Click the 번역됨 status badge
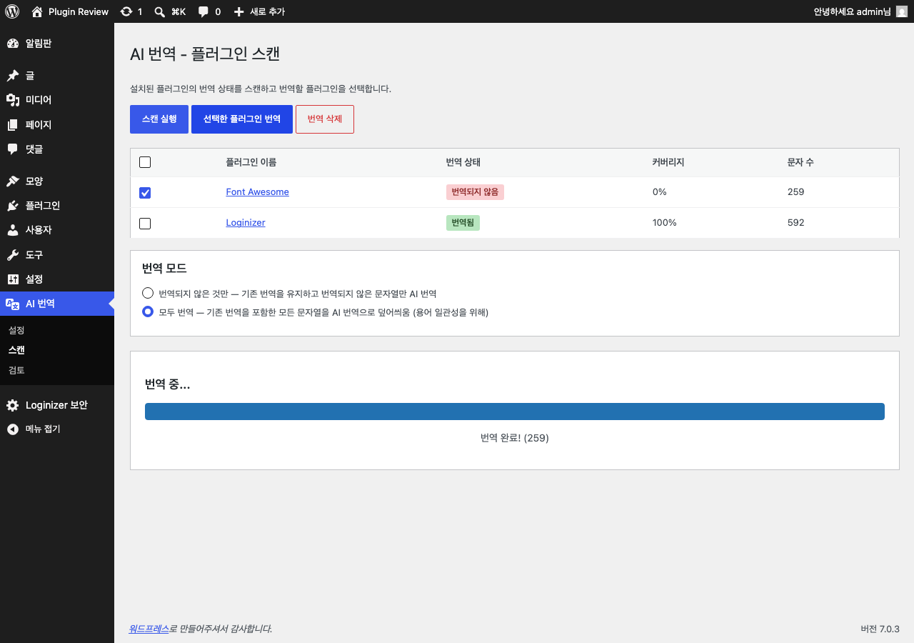The image size is (914, 643). tap(463, 223)
